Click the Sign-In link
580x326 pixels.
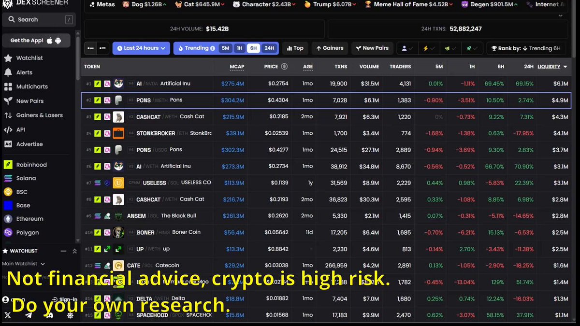pyautogui.click(x=65, y=299)
